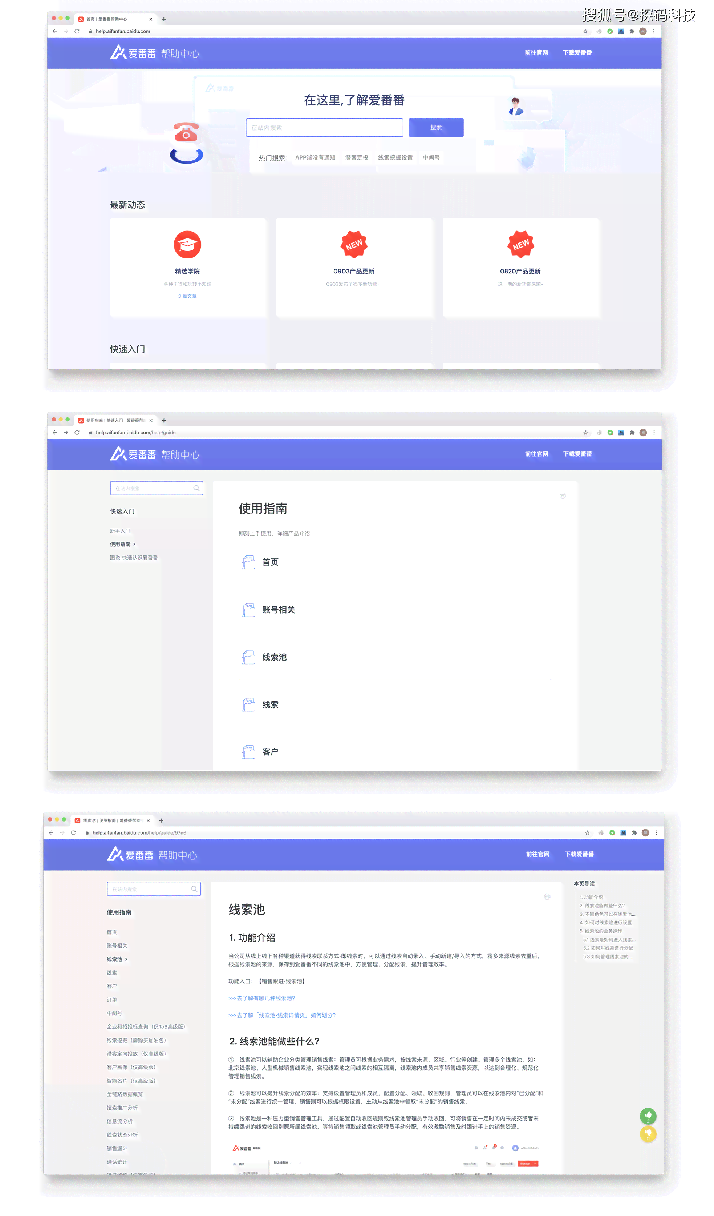Viewport: 714px width, 1216px height.
Task: Bookmark the homepage with the star icon
Action: tap(585, 31)
